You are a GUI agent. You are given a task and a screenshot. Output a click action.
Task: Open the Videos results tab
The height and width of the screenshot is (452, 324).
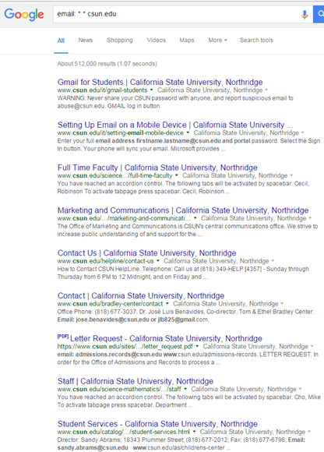pyautogui.click(x=157, y=40)
